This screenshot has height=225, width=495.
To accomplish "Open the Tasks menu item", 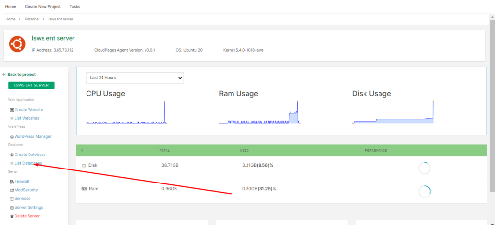I will pyautogui.click(x=75, y=7).
